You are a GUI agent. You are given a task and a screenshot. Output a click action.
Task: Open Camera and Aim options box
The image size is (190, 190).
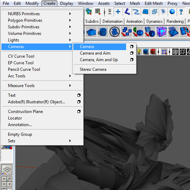[x=132, y=53]
